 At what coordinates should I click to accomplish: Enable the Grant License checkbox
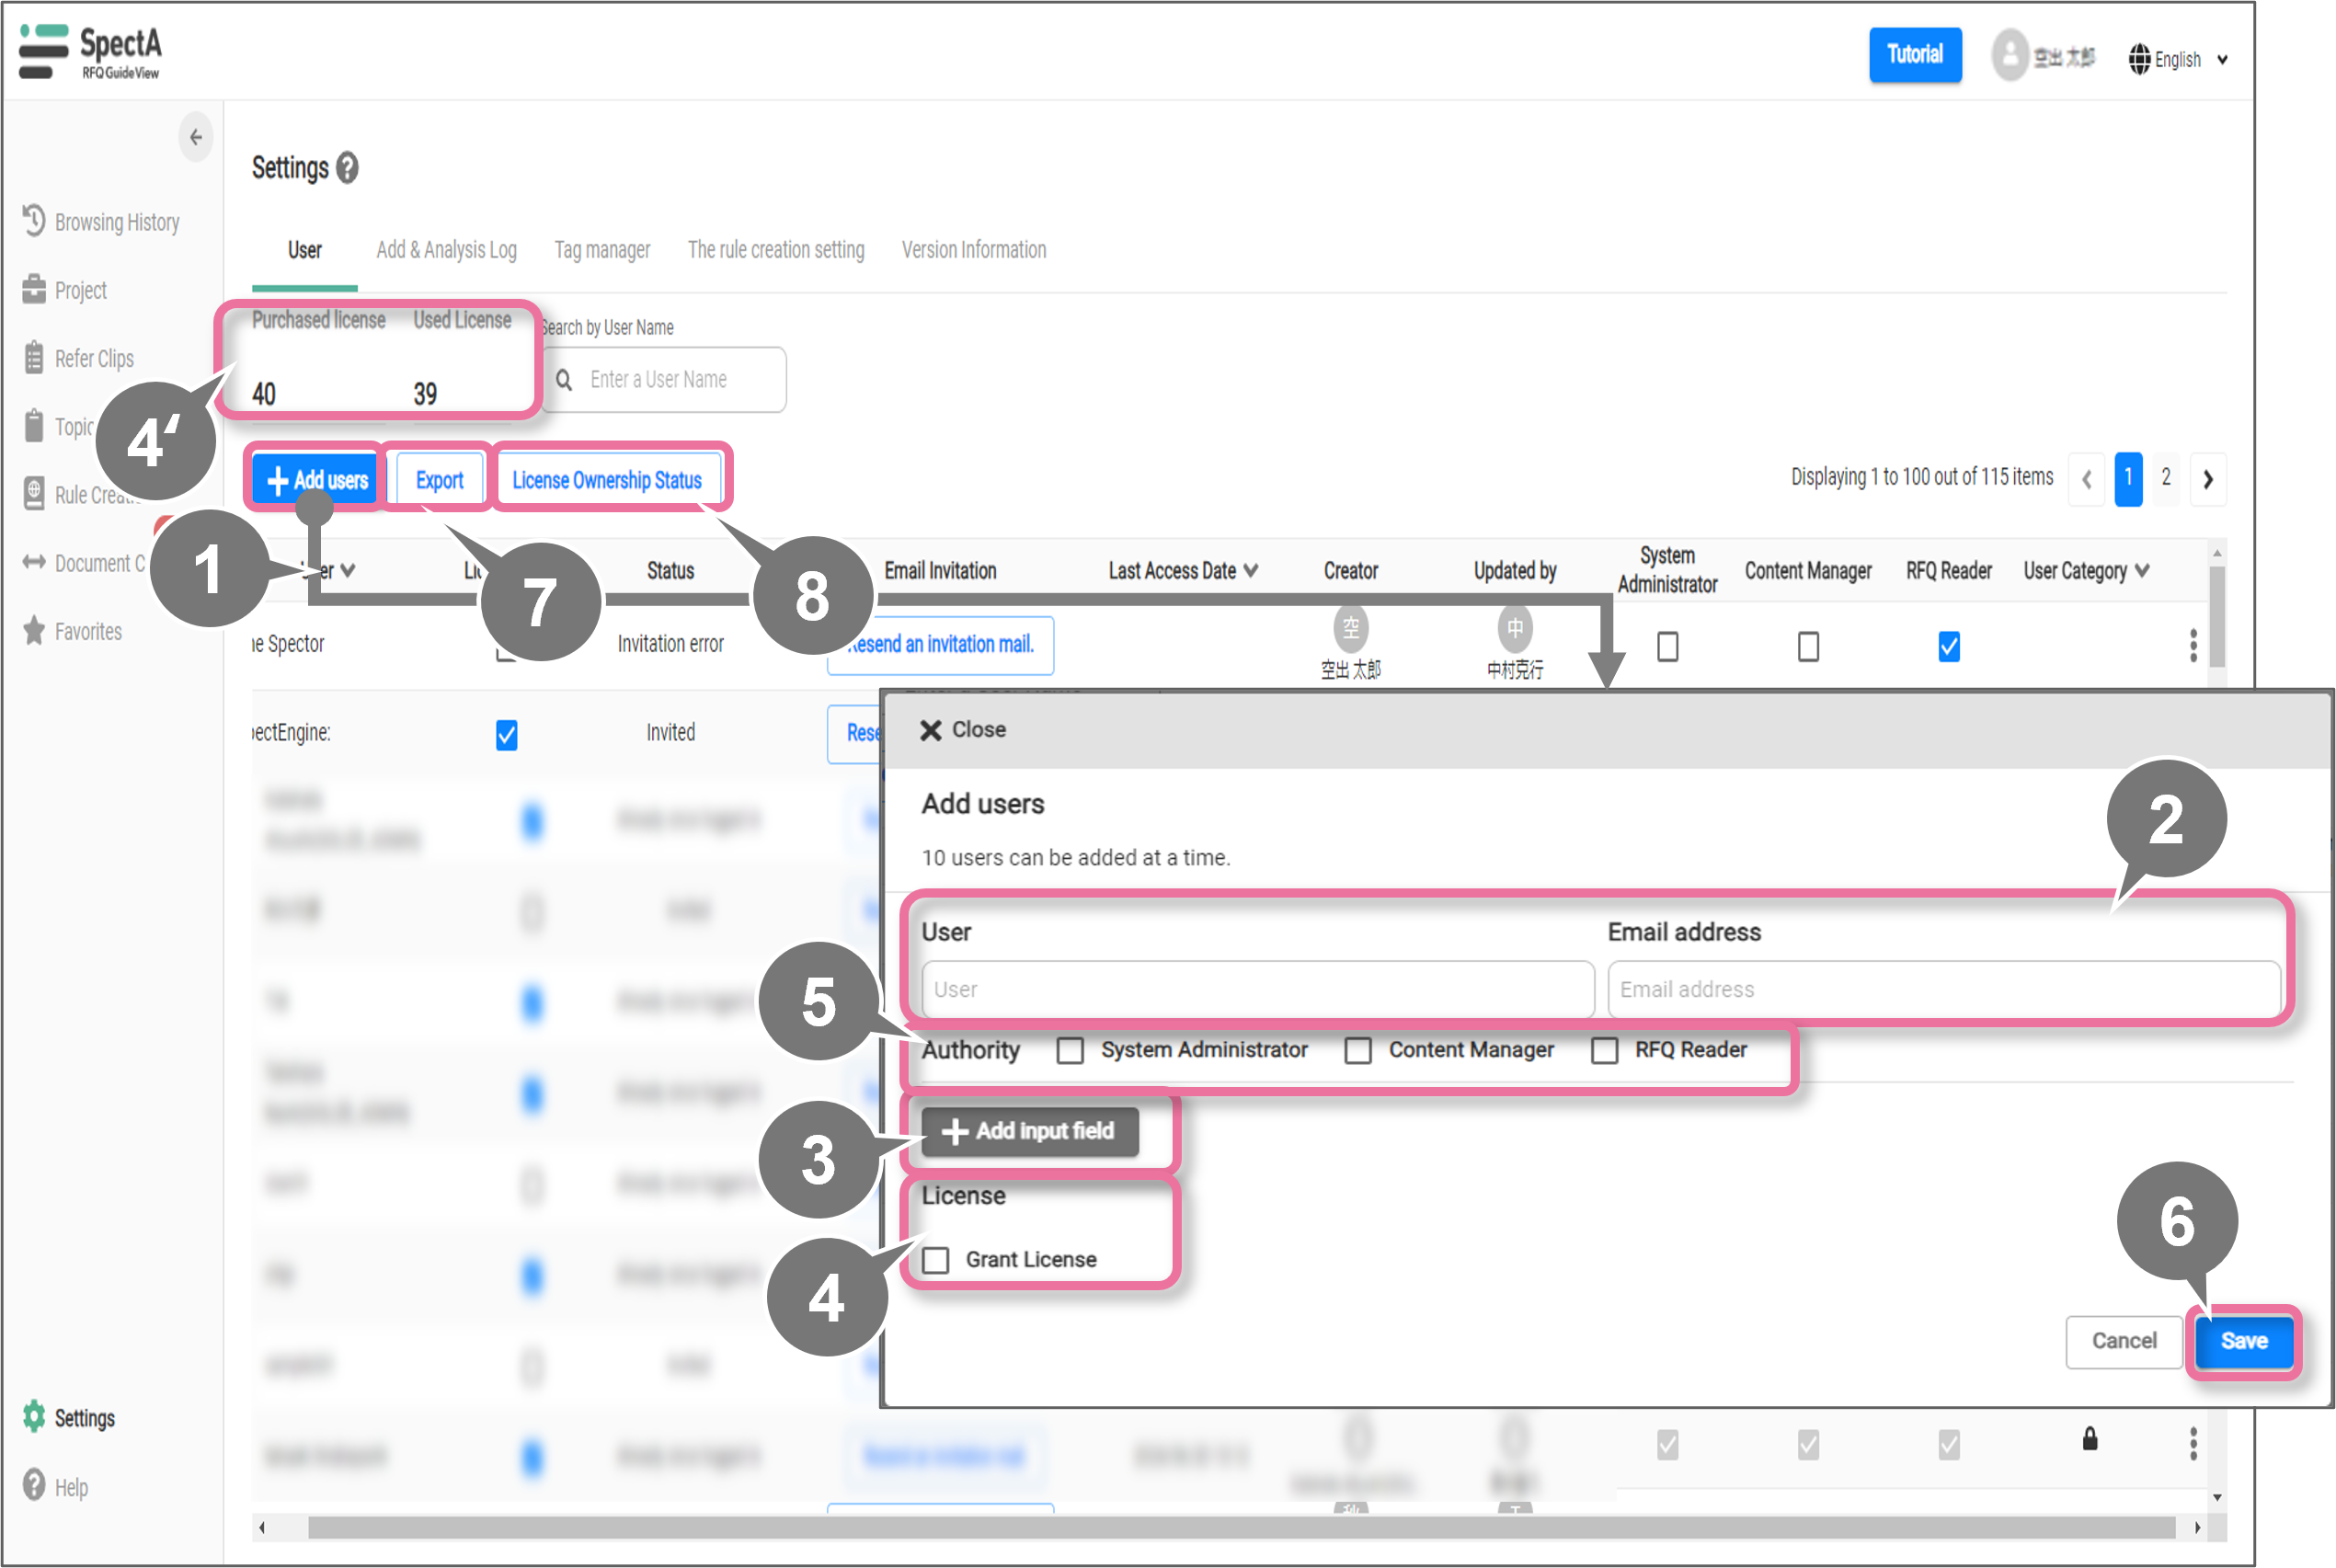pyautogui.click(x=936, y=1259)
